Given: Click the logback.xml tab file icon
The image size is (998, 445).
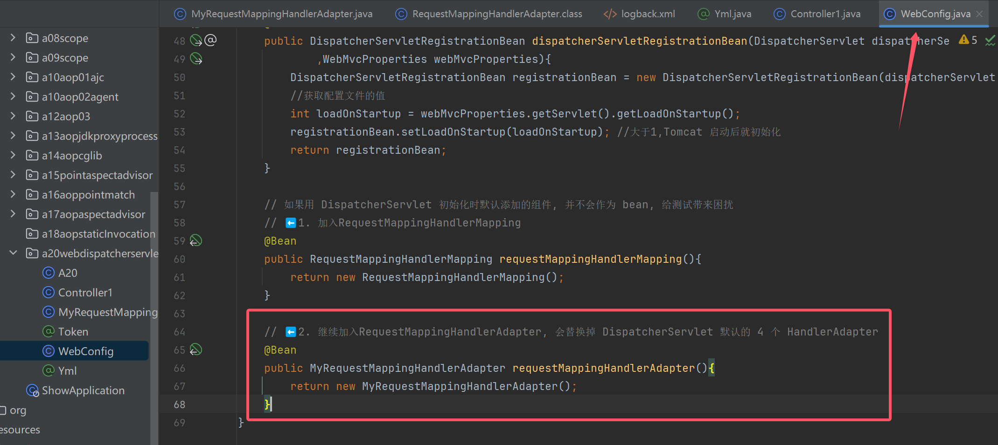Looking at the screenshot, I should 610,14.
